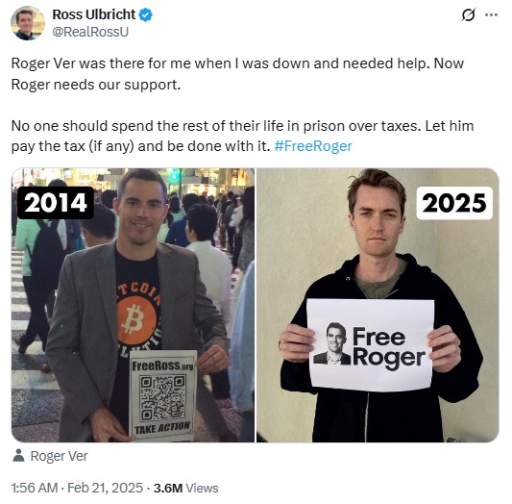Viewport: 512px width, 504px height.
Task: Click the QR code on the sign
Action: tap(162, 398)
